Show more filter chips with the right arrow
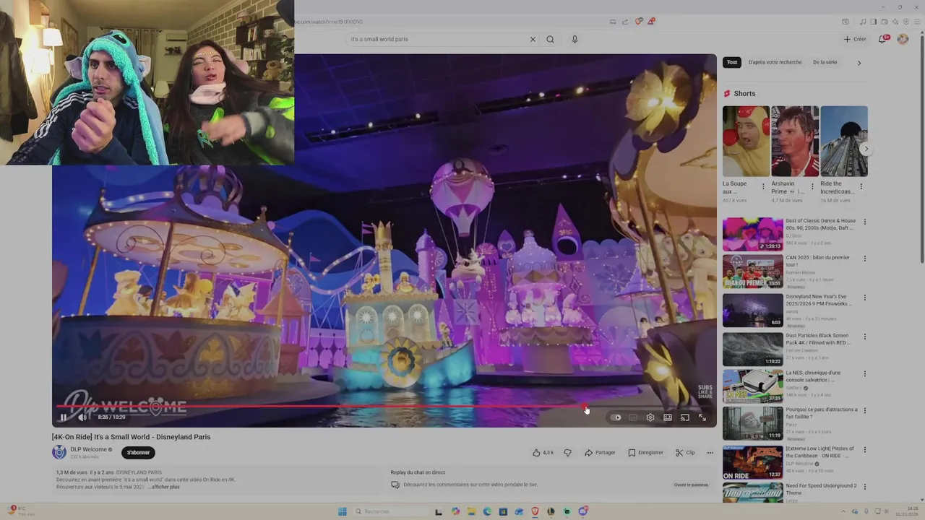 859,63
